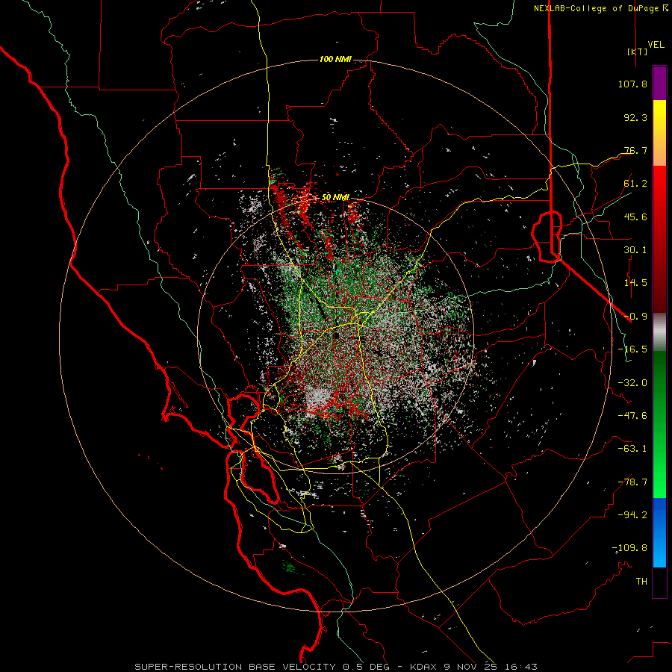Click the -47.6 velocity scale value
The width and height of the screenshot is (672, 672).
(x=632, y=416)
